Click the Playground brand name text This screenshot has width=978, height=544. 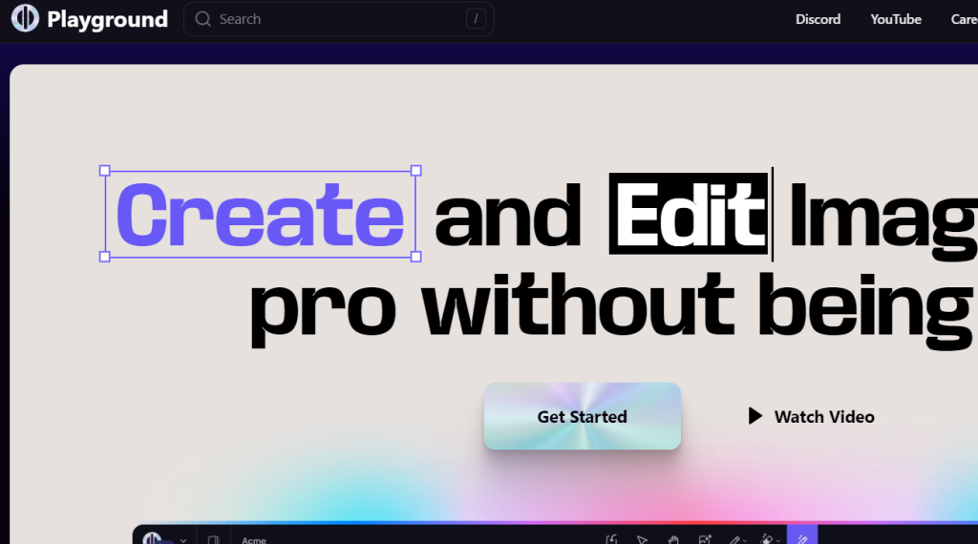(x=107, y=19)
